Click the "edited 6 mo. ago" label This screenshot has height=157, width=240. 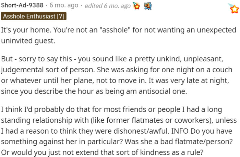click(108, 6)
